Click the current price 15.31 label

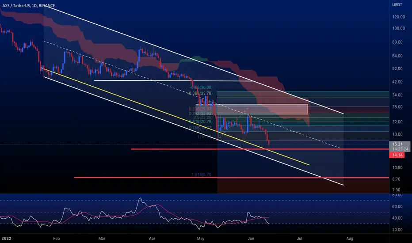point(397,144)
